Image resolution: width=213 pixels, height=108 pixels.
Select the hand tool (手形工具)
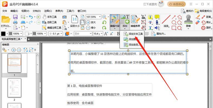coord(50,17)
